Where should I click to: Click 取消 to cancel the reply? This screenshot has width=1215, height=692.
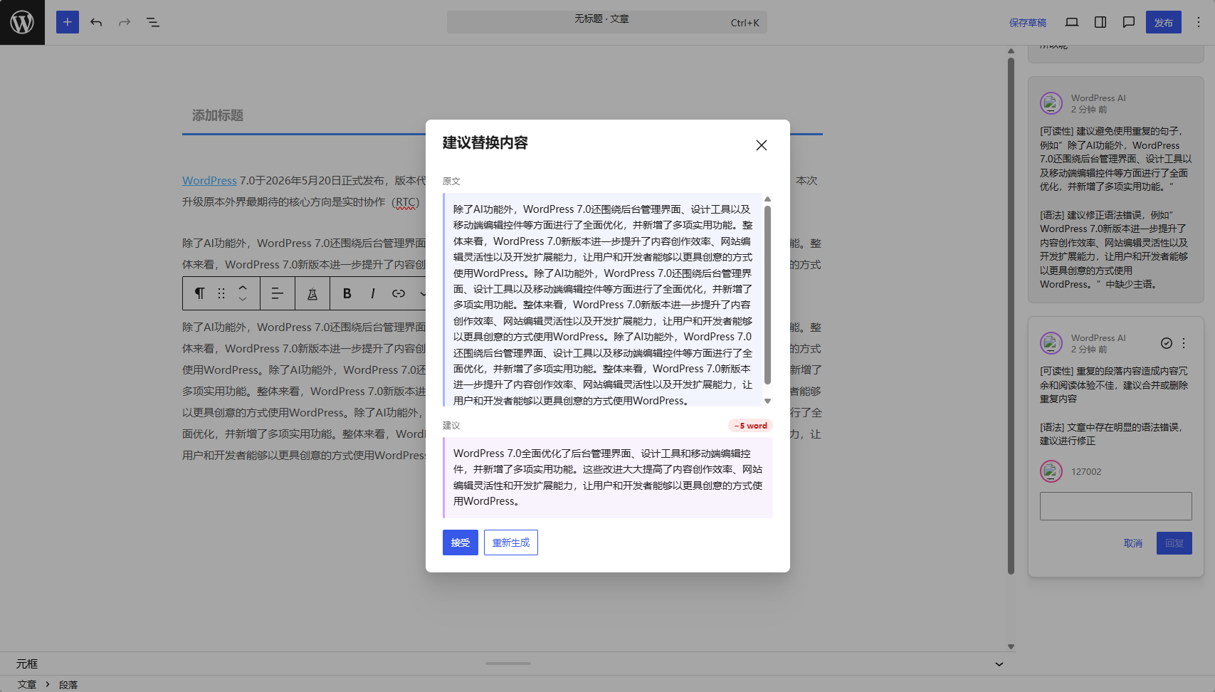coord(1133,543)
